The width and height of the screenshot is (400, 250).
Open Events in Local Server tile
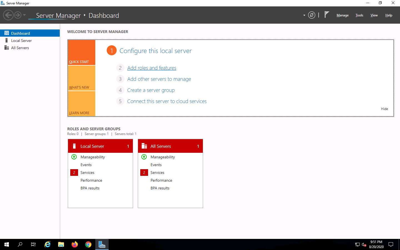click(86, 165)
